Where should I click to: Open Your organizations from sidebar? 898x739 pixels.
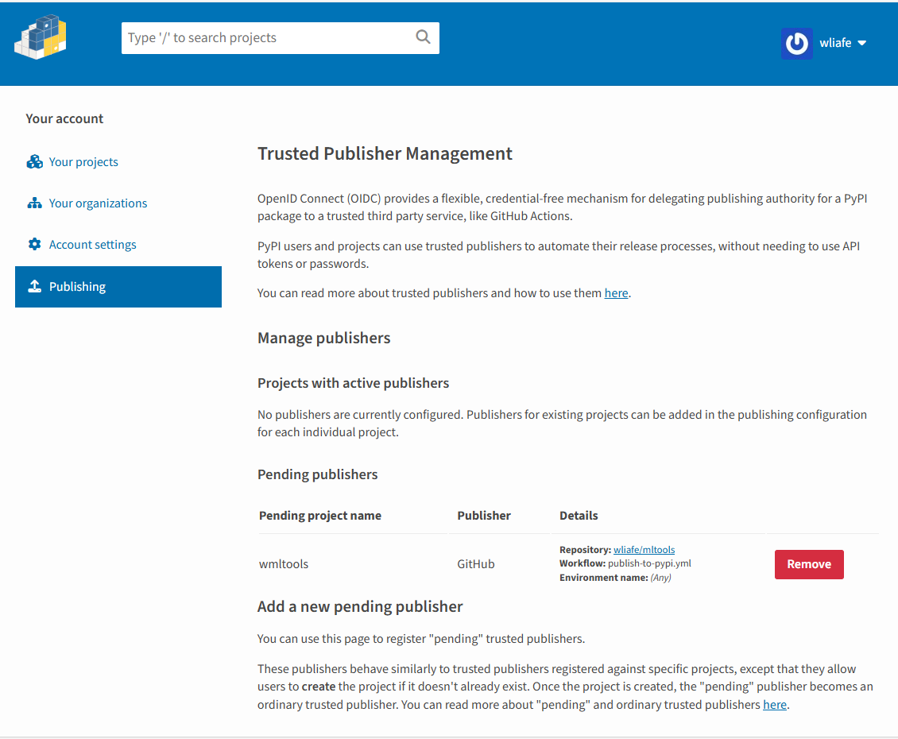(x=98, y=203)
